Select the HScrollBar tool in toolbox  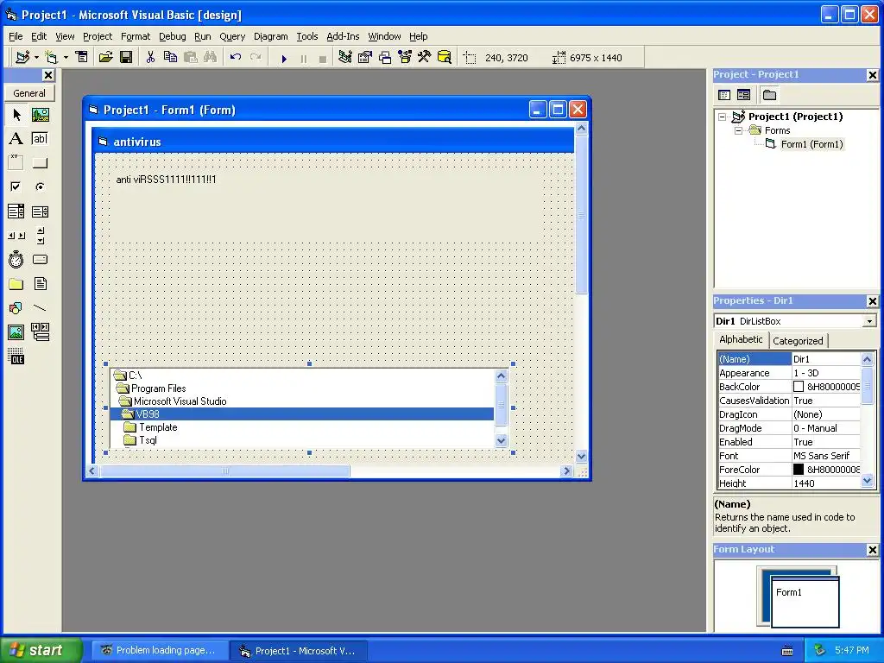(16, 236)
